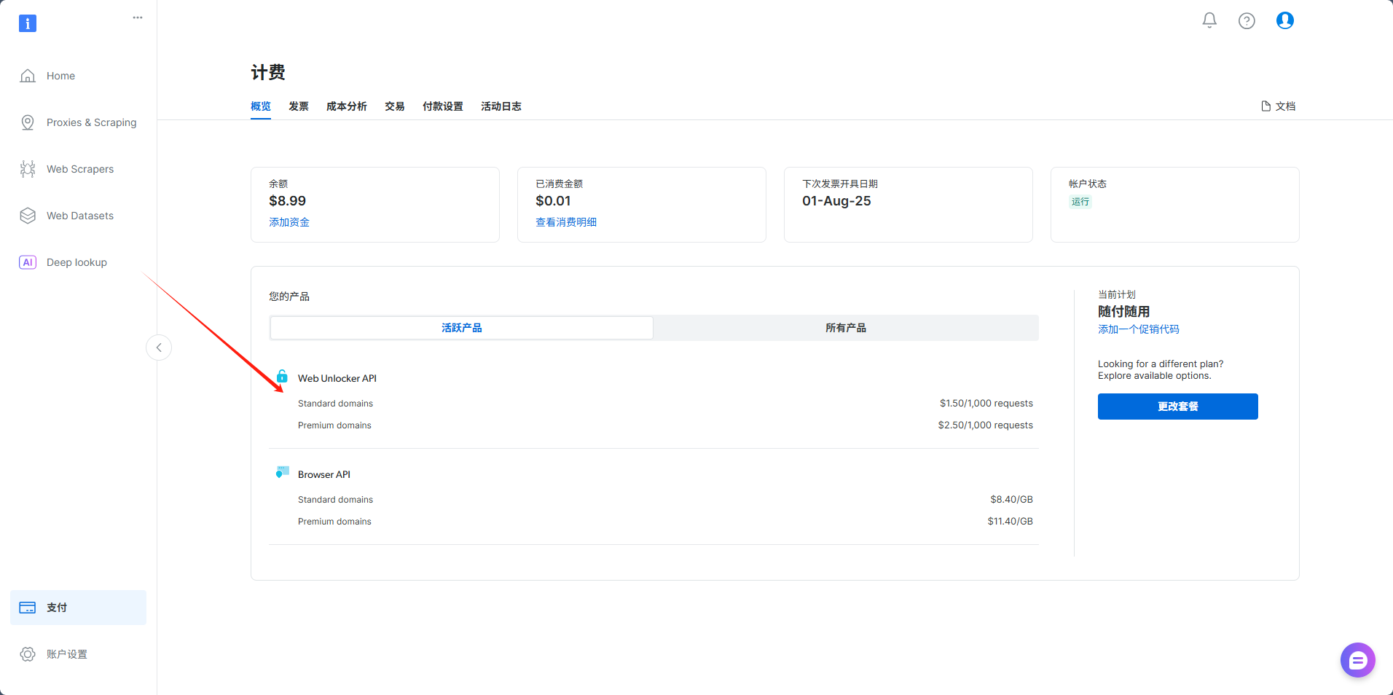Click the 随付随用 current plan name
1393x695 pixels.
click(x=1124, y=312)
